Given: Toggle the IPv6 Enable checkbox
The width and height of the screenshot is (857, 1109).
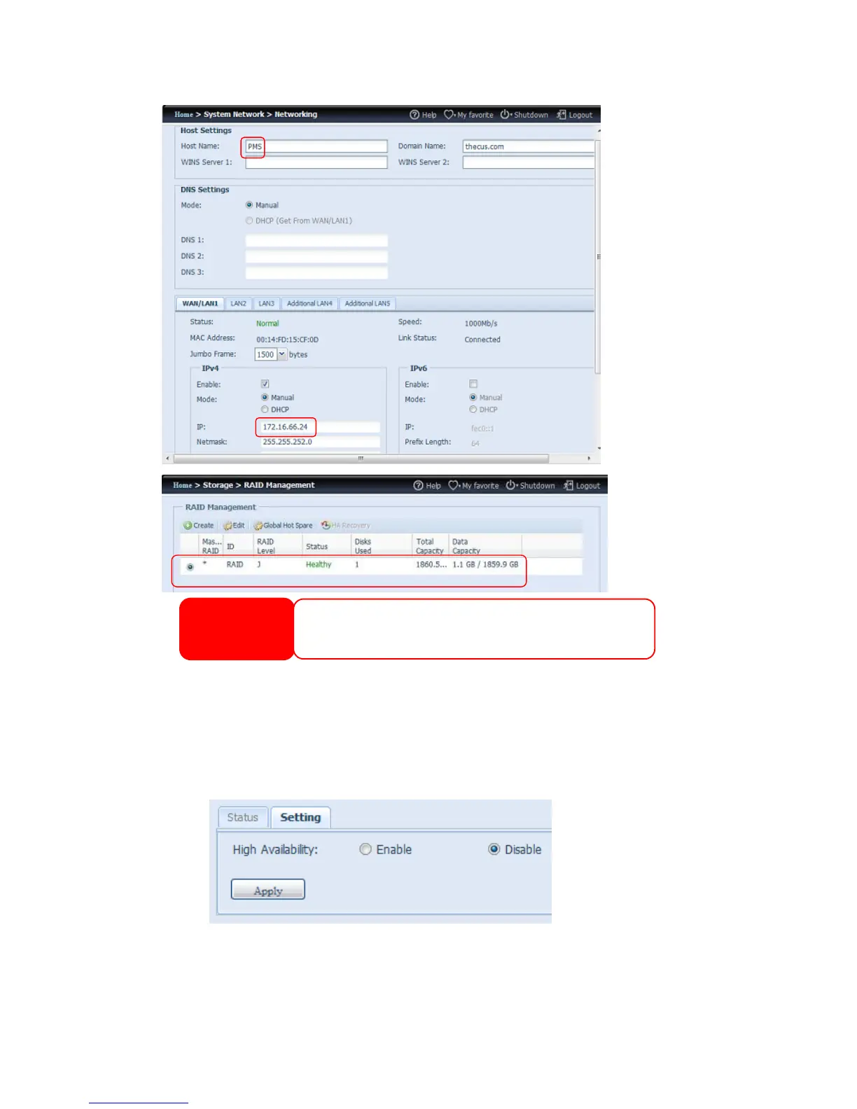Looking at the screenshot, I should 473,384.
